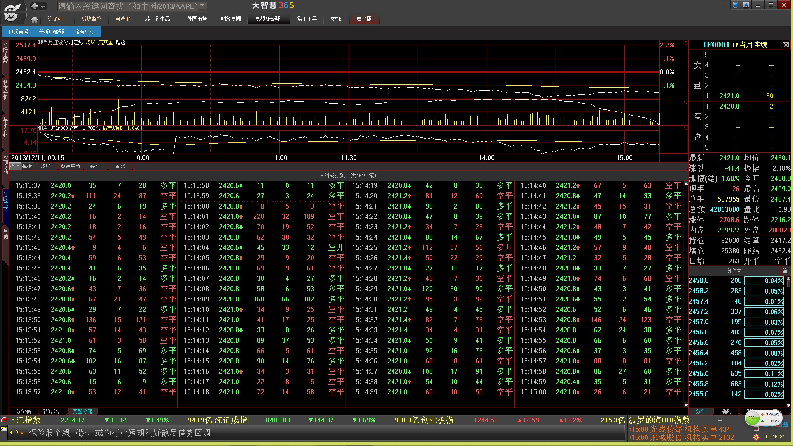Open the 财经要闻 menu
The image size is (793, 446).
pos(231,19)
